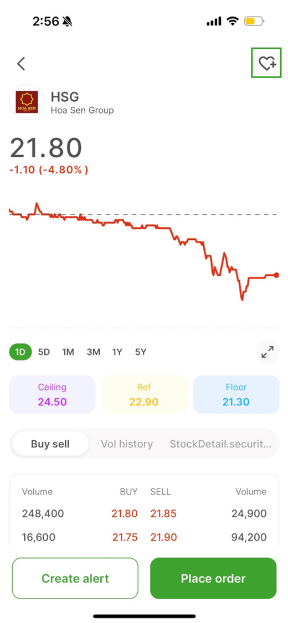Viewport: 288px width, 623px height.
Task: Open the StockDetail.securit... tab
Action: coord(221,444)
